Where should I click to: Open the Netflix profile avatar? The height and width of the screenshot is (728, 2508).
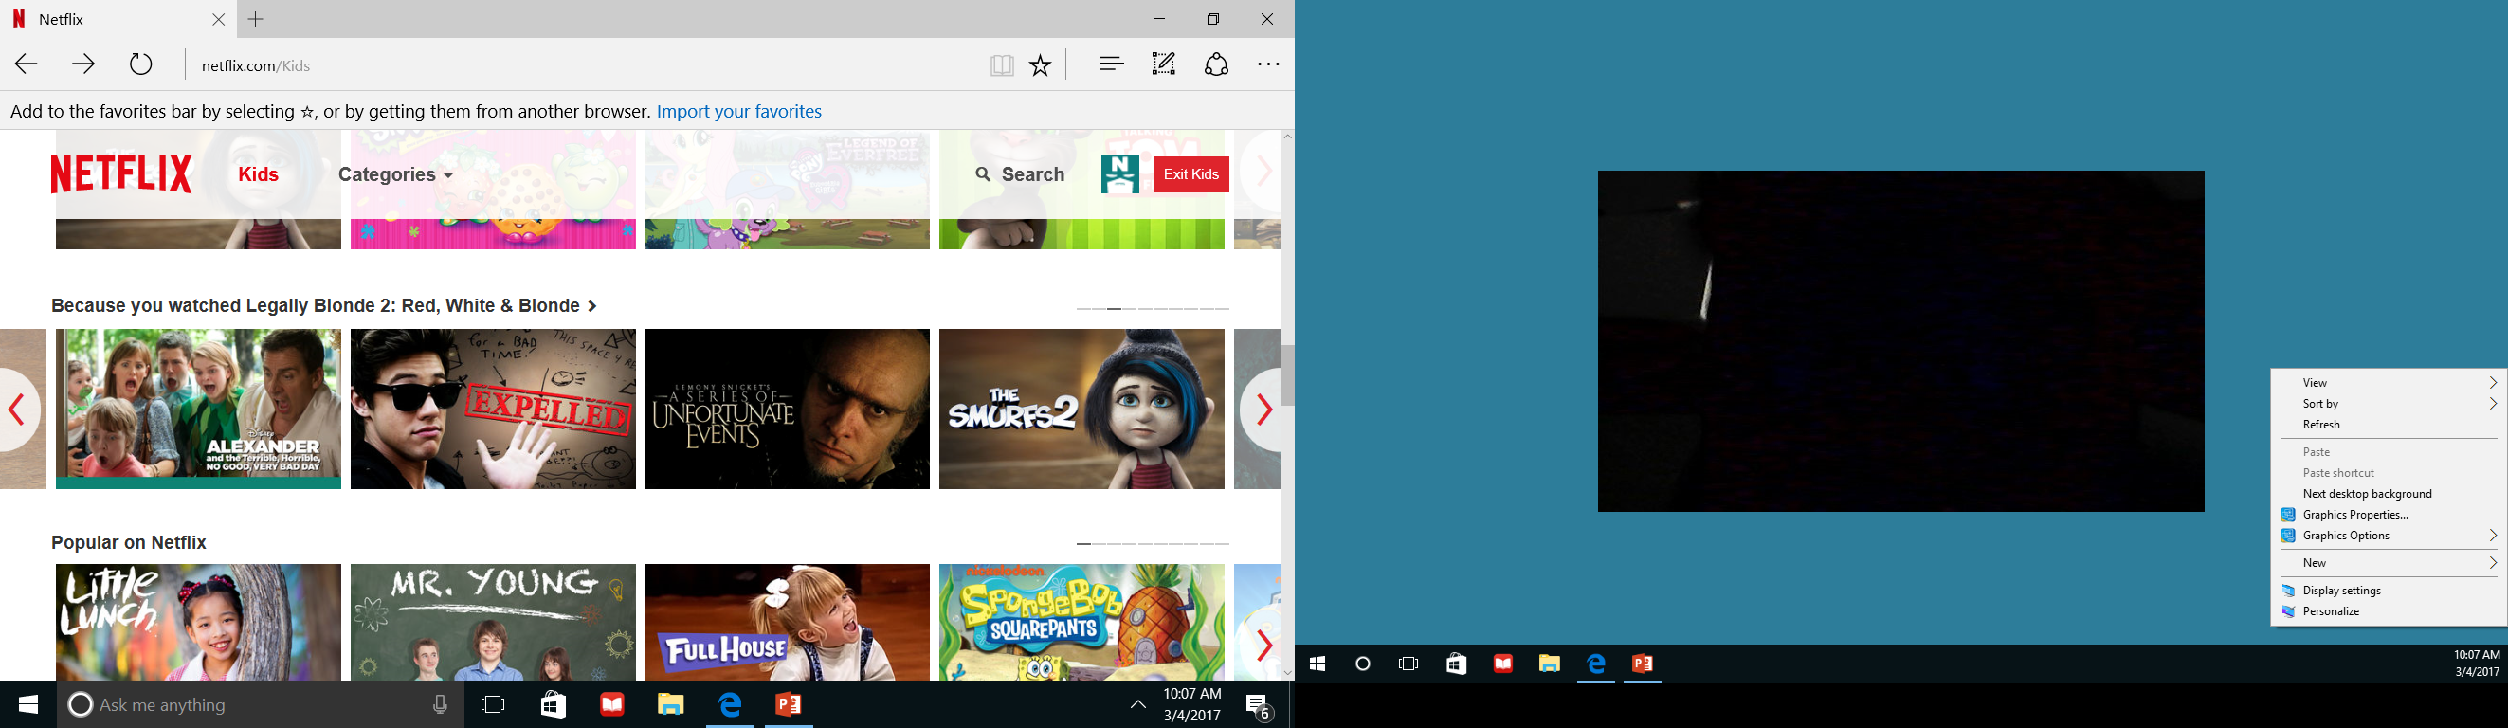coord(1119,174)
